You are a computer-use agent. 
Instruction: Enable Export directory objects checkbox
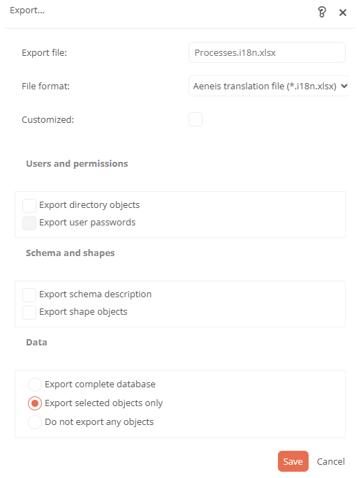(29, 206)
